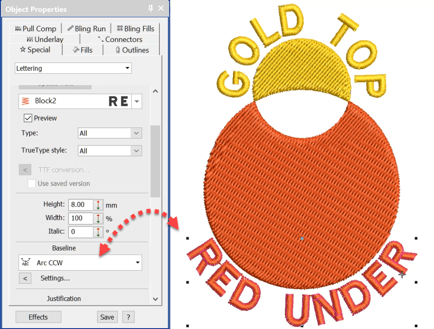The image size is (434, 329).
Task: Click the Arc CCW baseline icon
Action: pyautogui.click(x=25, y=263)
